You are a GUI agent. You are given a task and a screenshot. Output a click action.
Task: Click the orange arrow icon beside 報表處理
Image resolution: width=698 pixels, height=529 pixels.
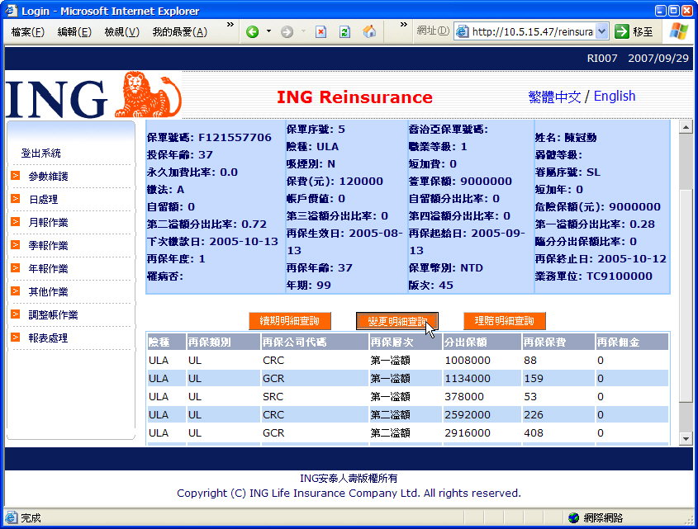tap(16, 338)
